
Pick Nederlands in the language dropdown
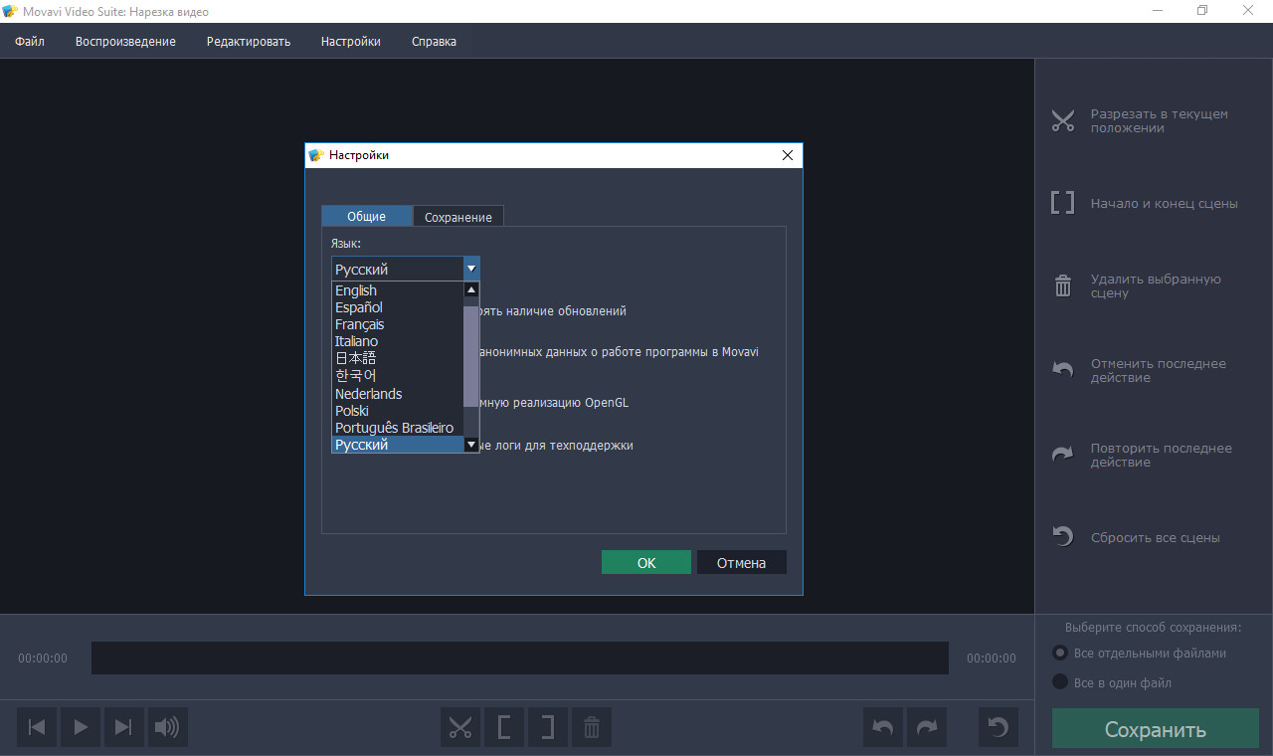369,394
